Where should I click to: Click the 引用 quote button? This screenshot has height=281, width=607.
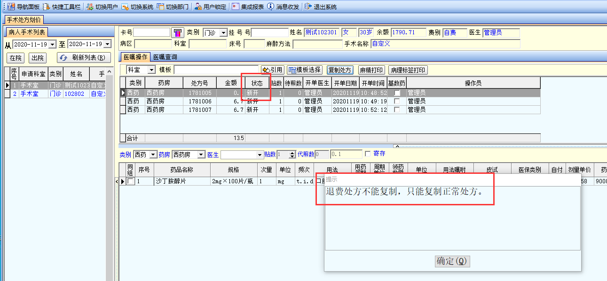click(x=273, y=70)
